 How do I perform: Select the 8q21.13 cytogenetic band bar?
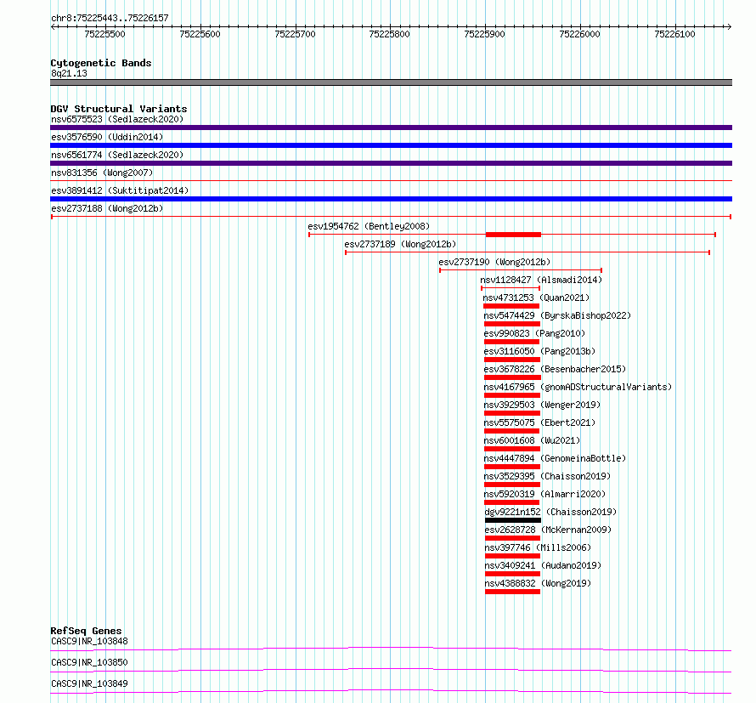click(391, 82)
